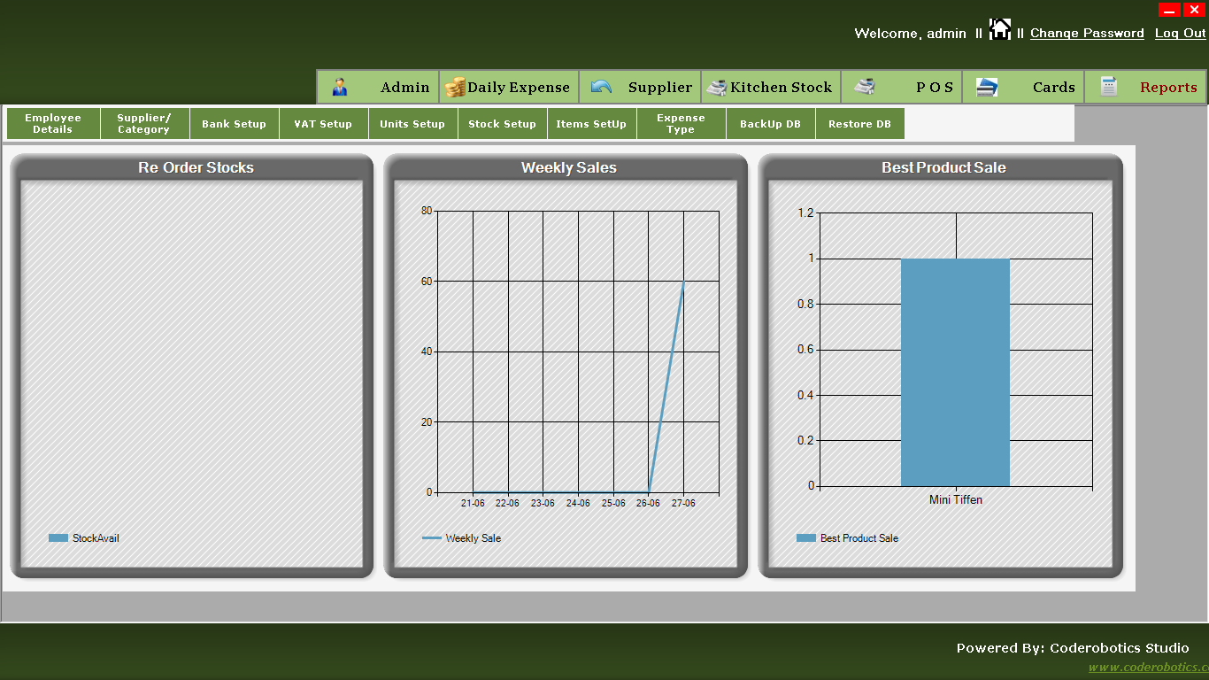This screenshot has height=680, width=1209.
Task: Click the Weekly Sale legend color swatch
Action: pyautogui.click(x=432, y=538)
